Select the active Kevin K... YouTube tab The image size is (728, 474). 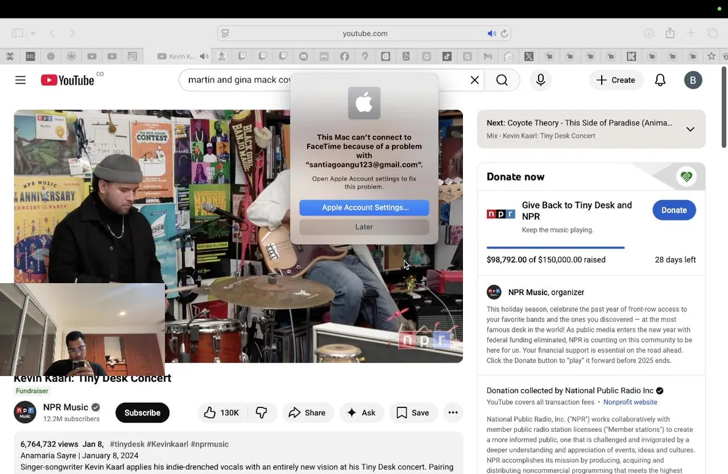pos(176,56)
